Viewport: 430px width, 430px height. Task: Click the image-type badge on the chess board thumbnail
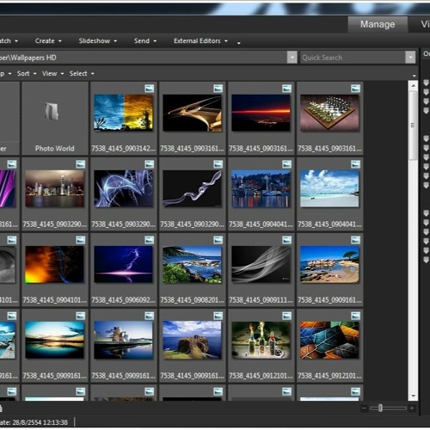[355, 89]
